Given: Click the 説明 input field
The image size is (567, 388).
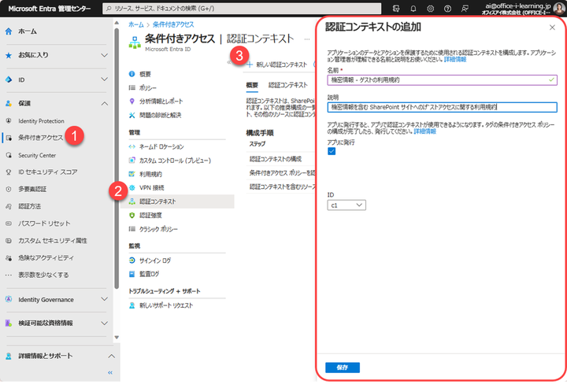Looking at the screenshot, I should (442, 107).
